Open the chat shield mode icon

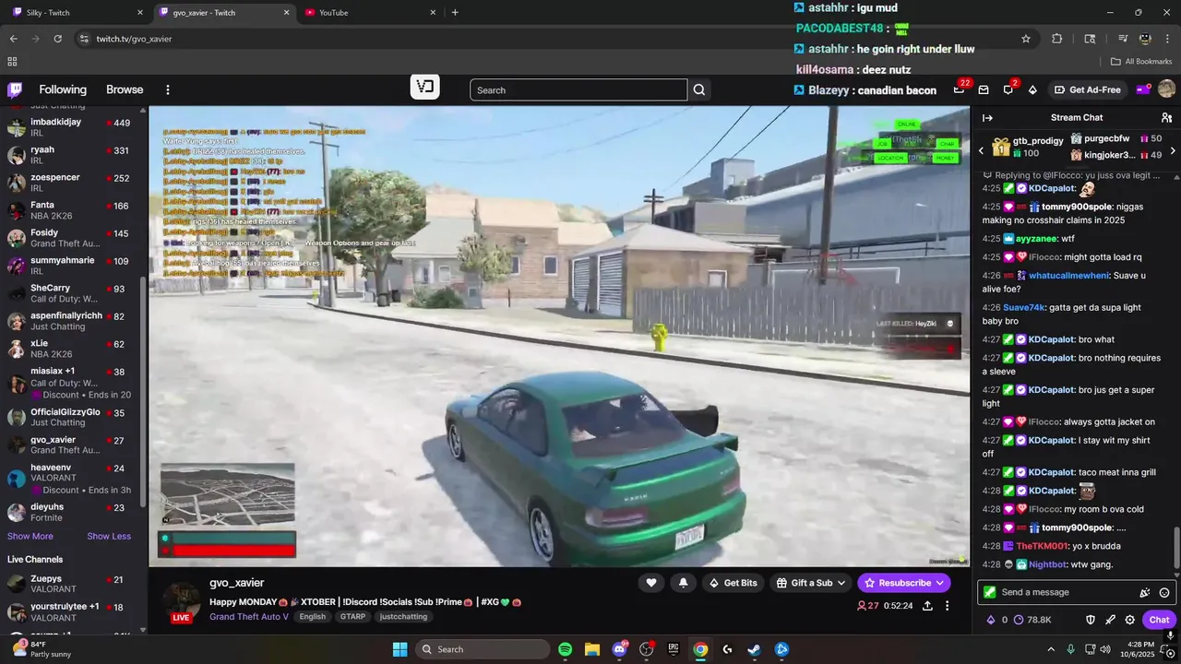pyautogui.click(x=1090, y=620)
